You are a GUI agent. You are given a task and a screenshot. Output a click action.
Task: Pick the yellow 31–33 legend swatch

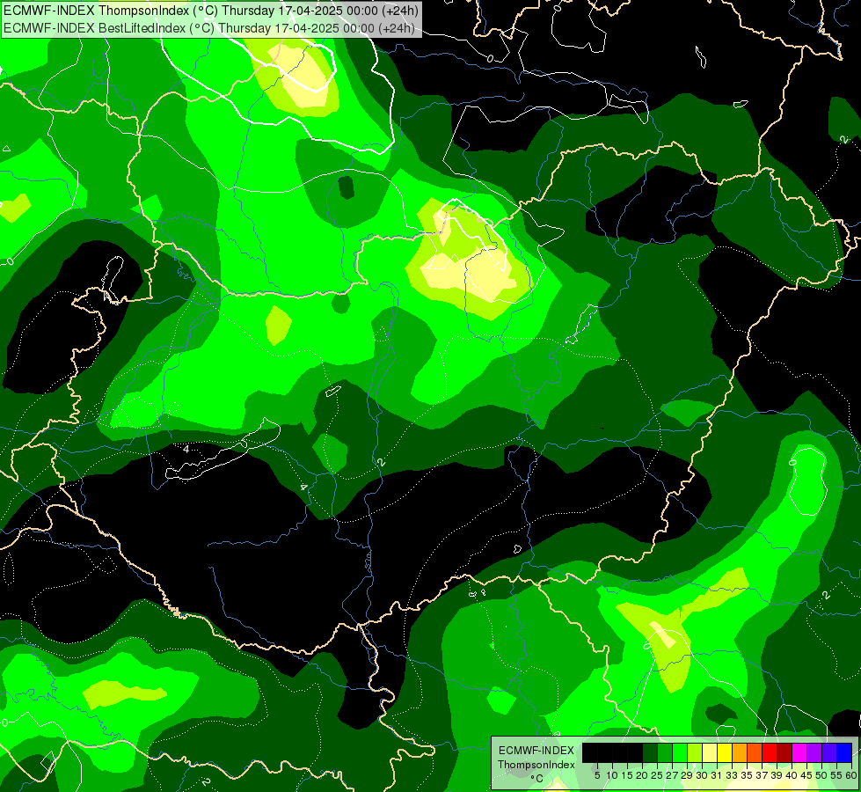[x=725, y=752]
